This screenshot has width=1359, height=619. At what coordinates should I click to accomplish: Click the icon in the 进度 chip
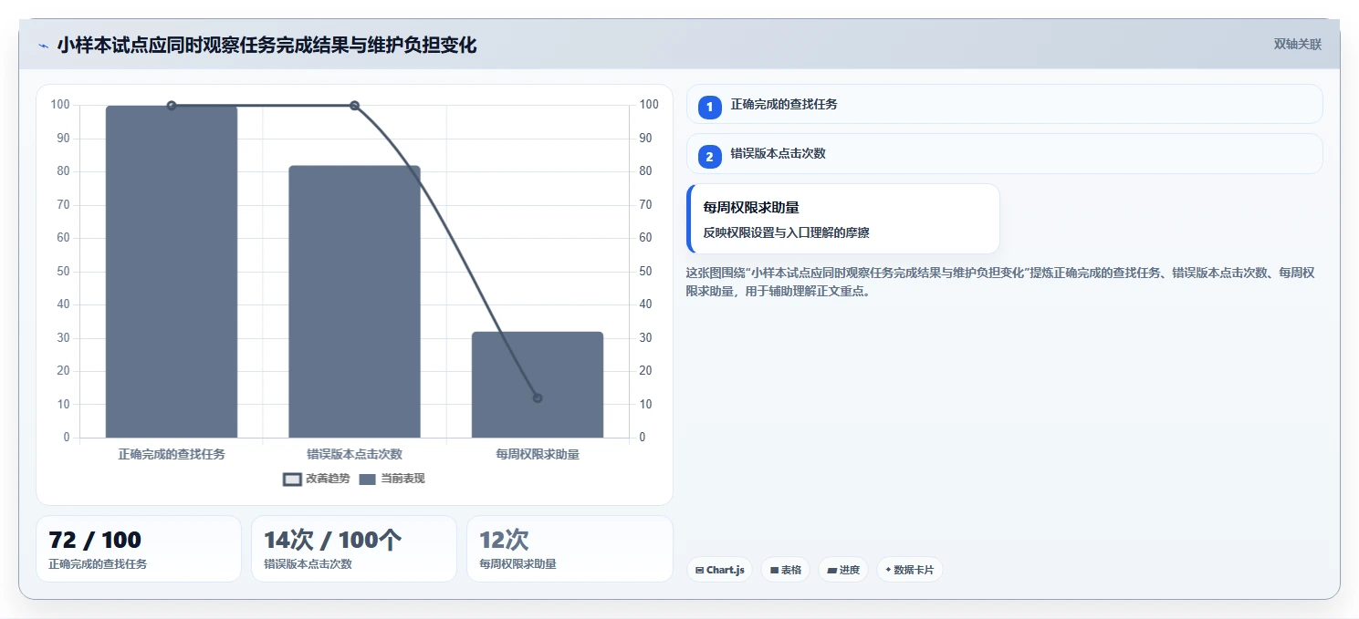pos(831,570)
